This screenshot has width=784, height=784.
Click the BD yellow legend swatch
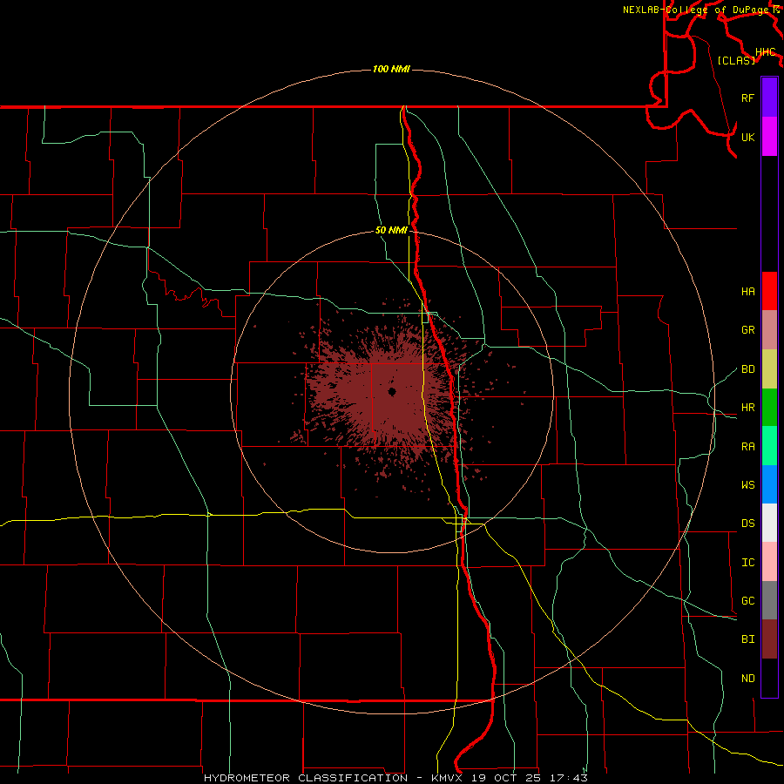[769, 369]
